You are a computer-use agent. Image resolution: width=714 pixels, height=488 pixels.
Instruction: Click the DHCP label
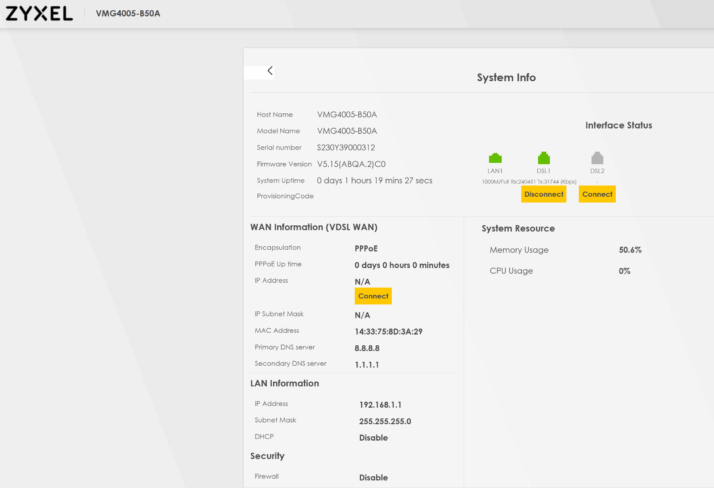(x=264, y=437)
